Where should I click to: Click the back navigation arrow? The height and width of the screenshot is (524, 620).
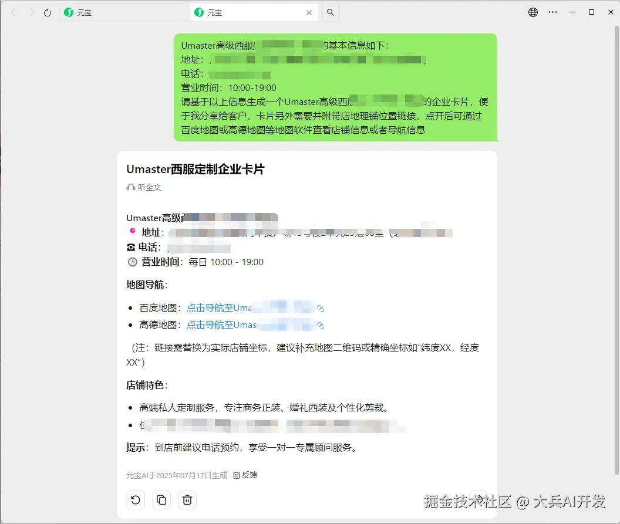[13, 12]
